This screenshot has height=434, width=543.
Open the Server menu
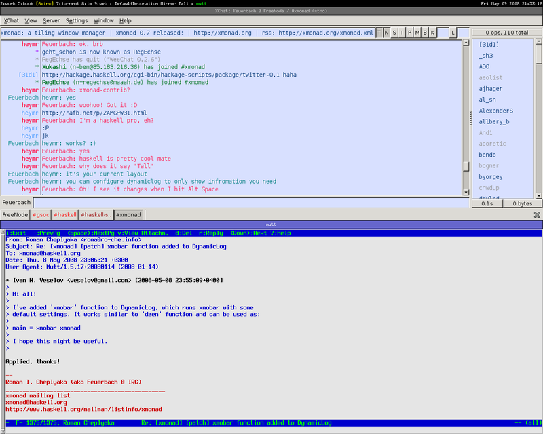(x=52, y=21)
